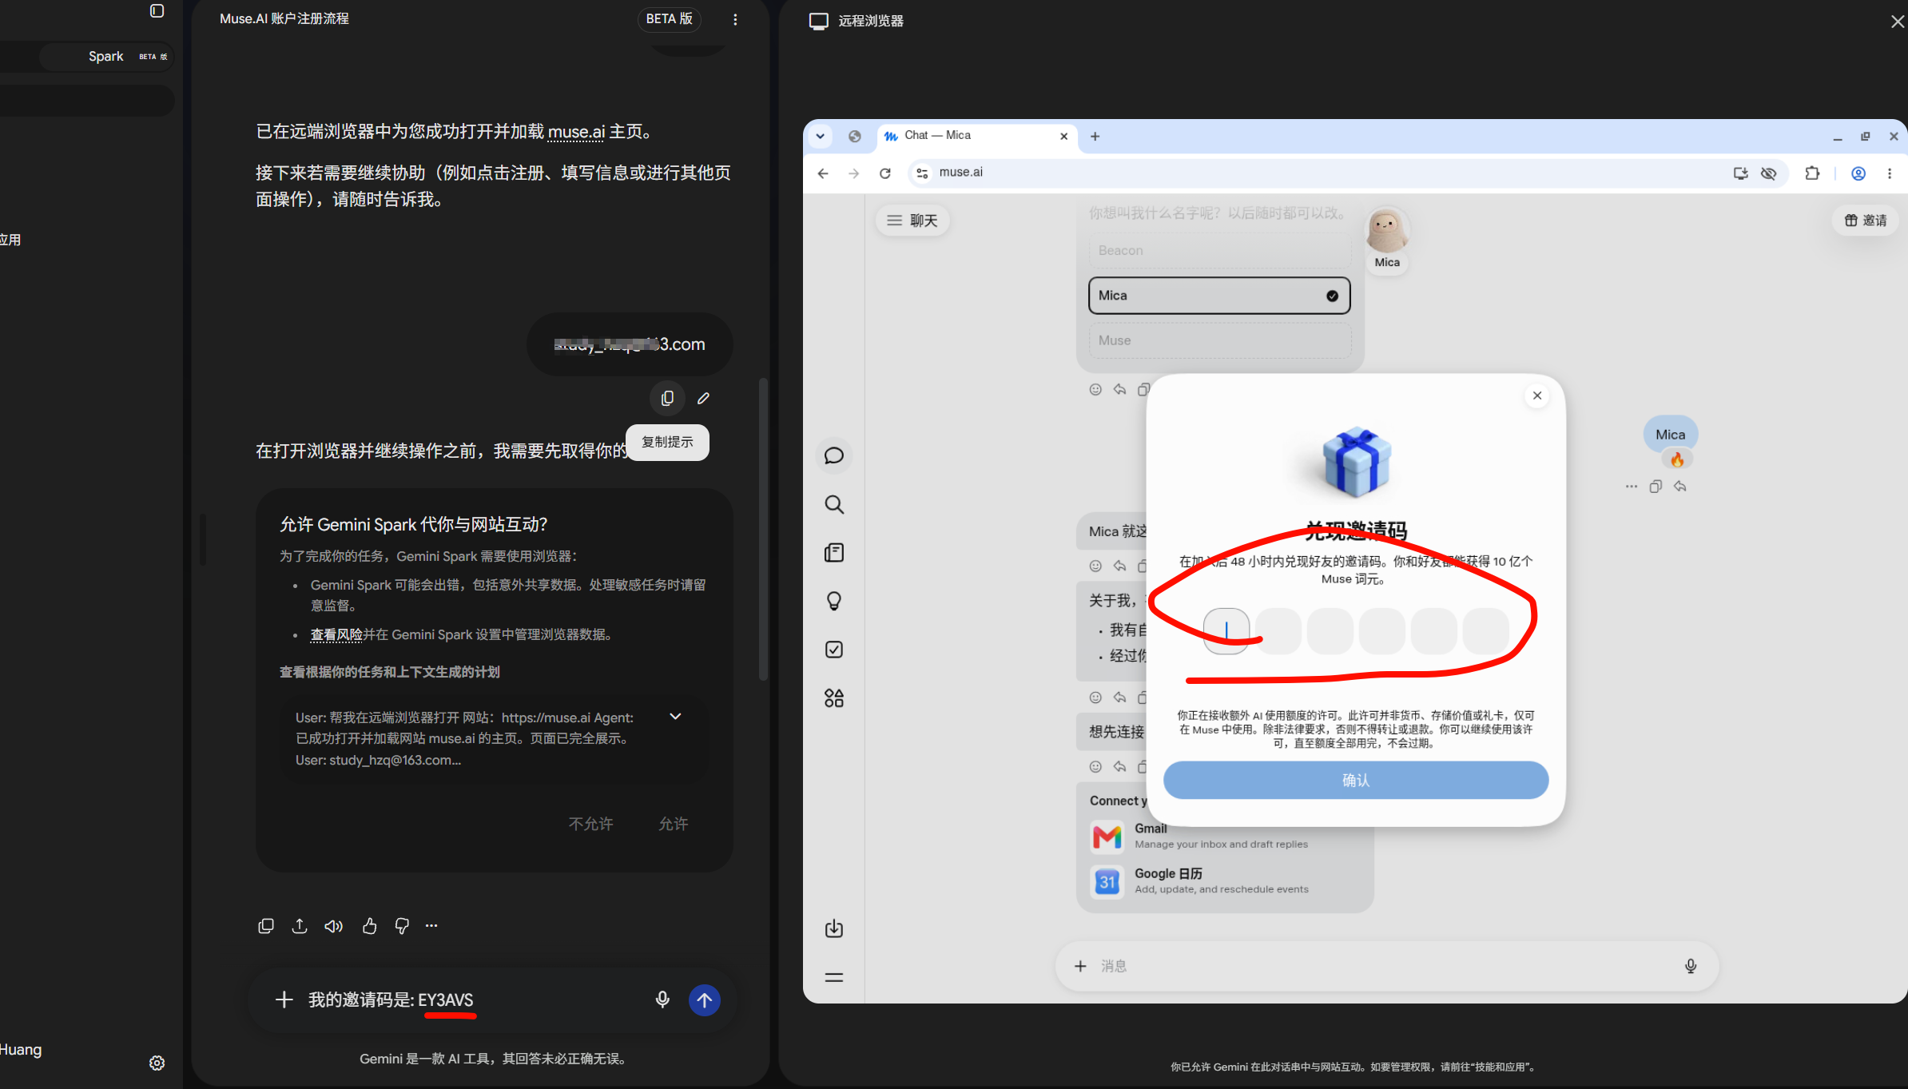Read the Gemini response aloud
The image size is (1908, 1089).
point(334,926)
